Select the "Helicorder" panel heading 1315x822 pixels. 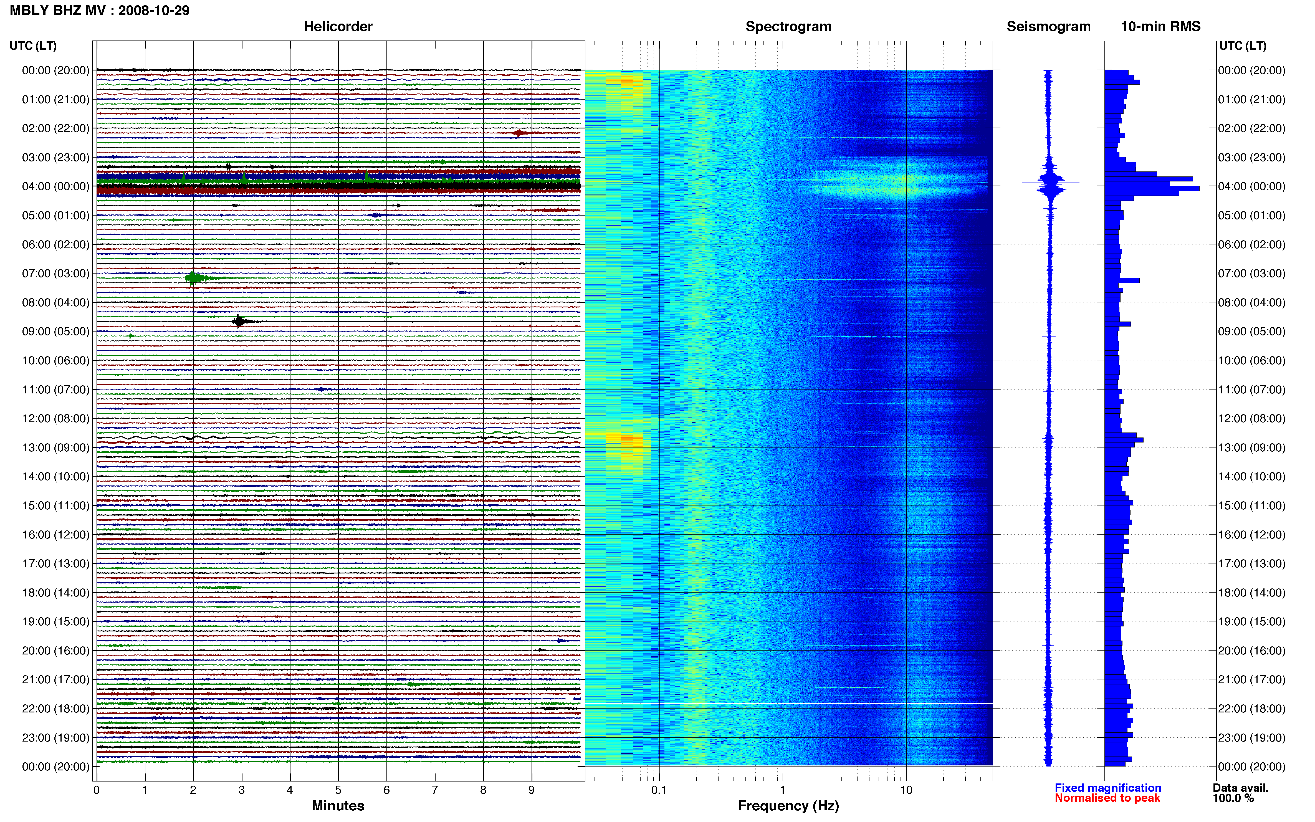[338, 26]
